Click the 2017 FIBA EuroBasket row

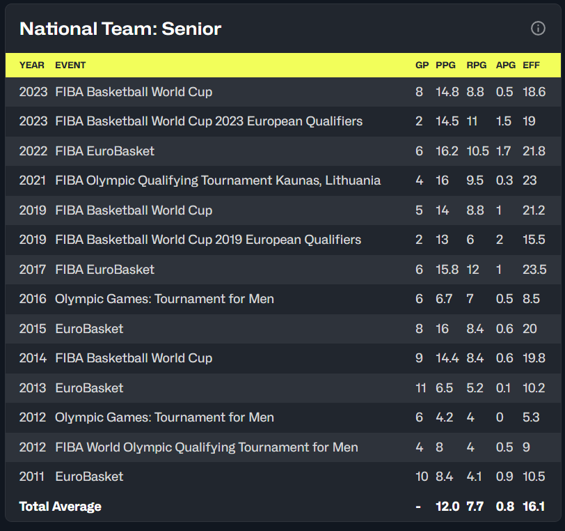(x=104, y=270)
